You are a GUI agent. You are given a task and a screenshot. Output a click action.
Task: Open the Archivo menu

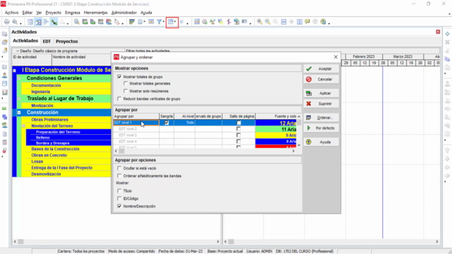pos(11,13)
